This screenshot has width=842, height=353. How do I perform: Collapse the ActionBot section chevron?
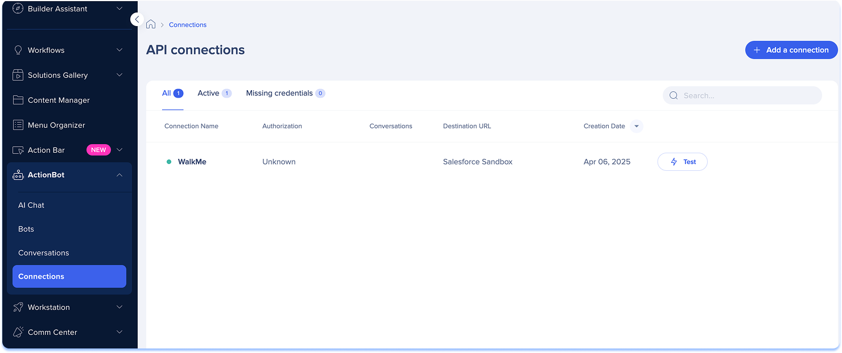click(x=119, y=175)
